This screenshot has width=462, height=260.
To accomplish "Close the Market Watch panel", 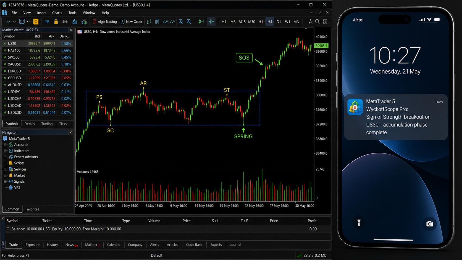I will (x=70, y=30).
